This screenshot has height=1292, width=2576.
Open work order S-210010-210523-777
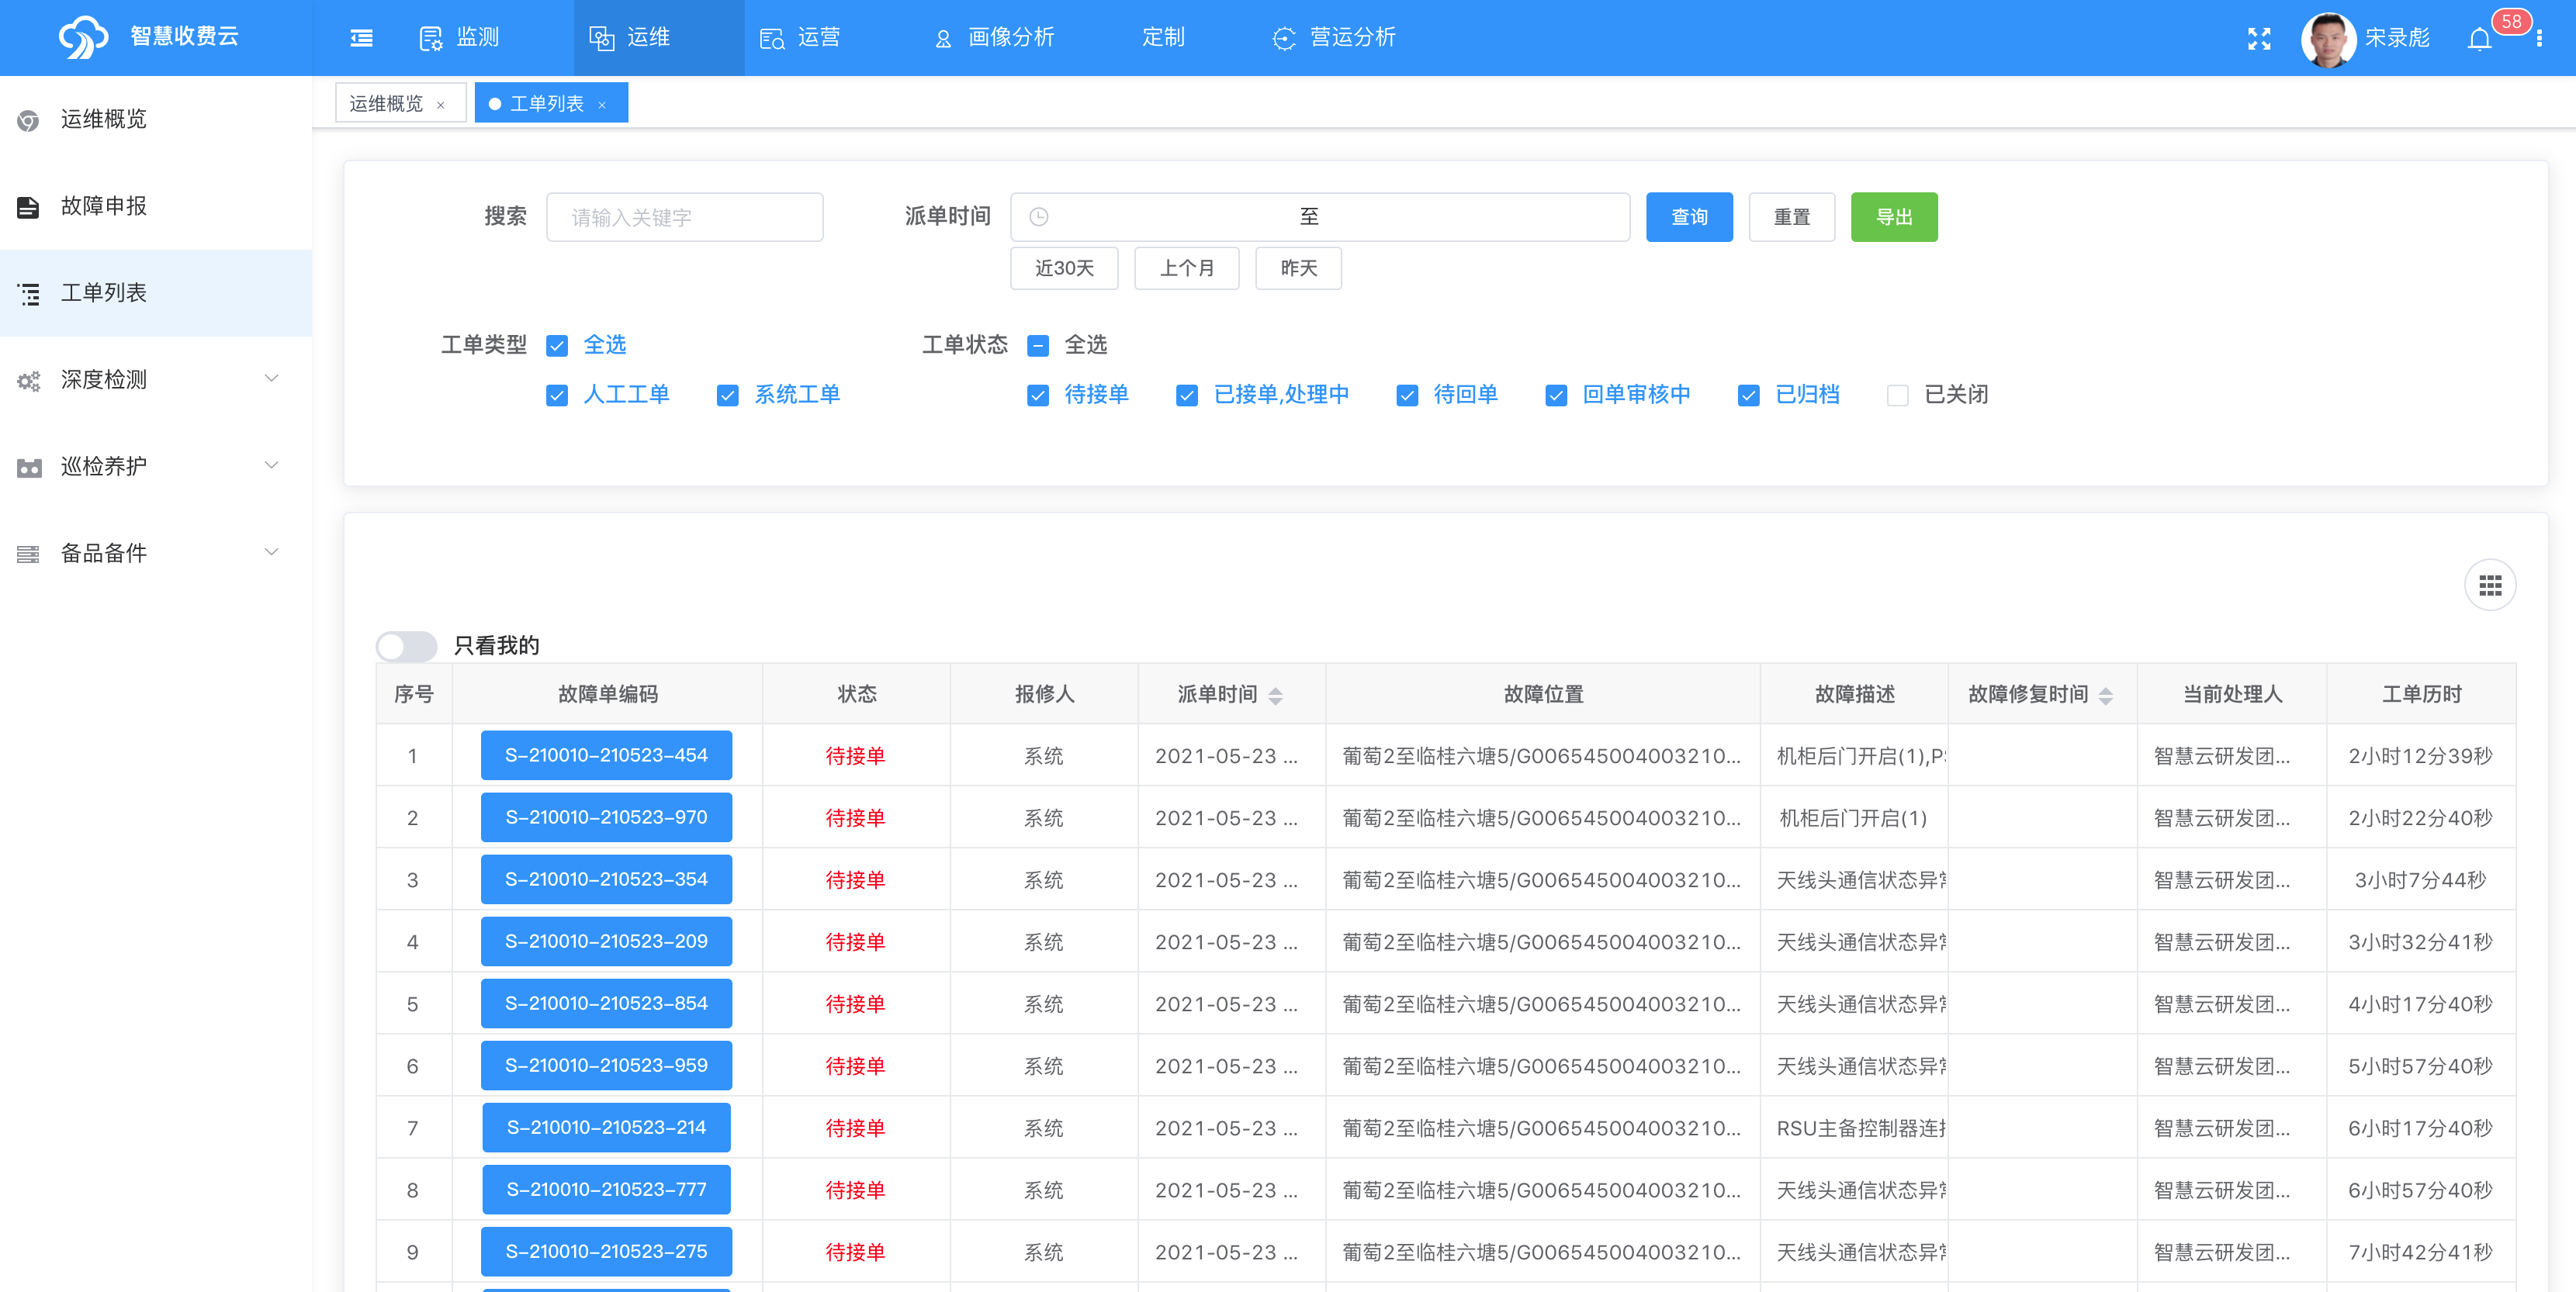pyautogui.click(x=606, y=1189)
